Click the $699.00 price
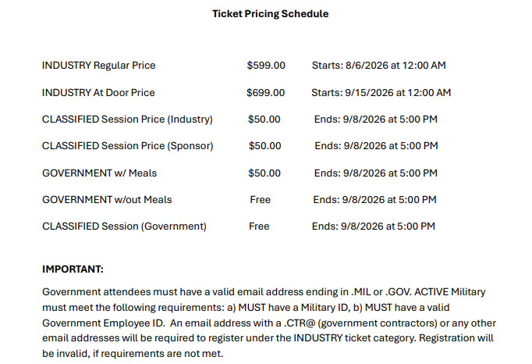The height and width of the screenshot is (364, 532). tap(266, 92)
